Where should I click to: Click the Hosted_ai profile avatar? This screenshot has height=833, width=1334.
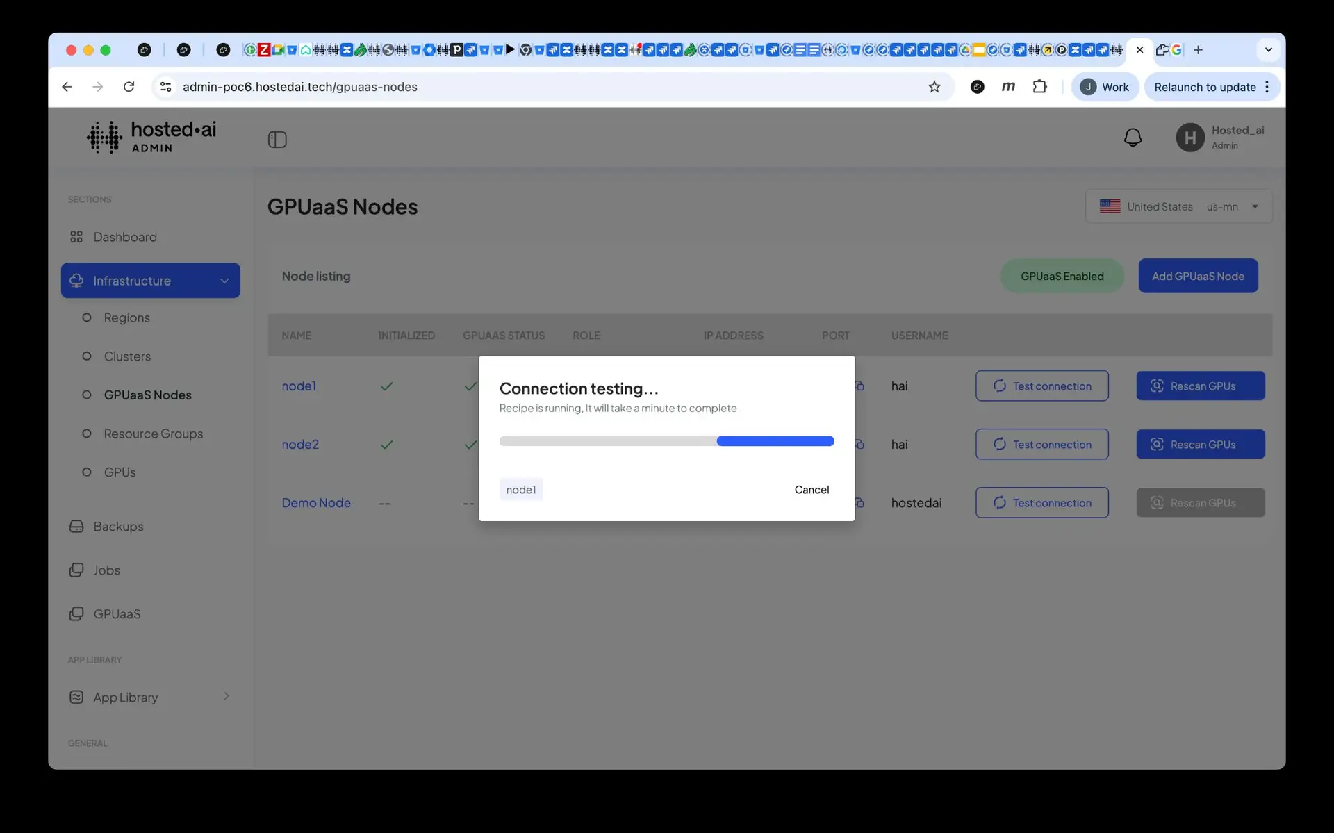coord(1189,137)
